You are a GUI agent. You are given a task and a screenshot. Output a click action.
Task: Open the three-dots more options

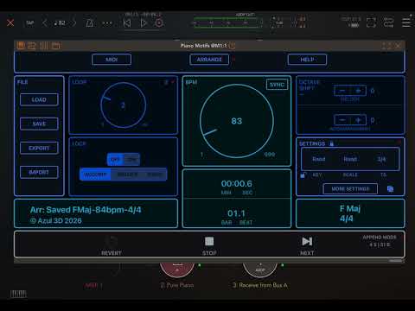(107, 23)
